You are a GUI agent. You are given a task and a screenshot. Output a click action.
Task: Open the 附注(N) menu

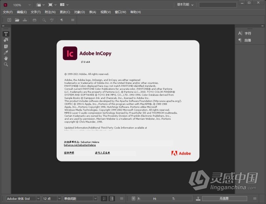(x=50, y=12)
